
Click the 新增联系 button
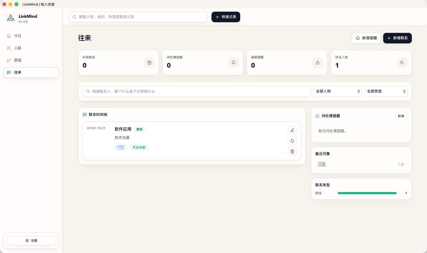pyautogui.click(x=398, y=38)
